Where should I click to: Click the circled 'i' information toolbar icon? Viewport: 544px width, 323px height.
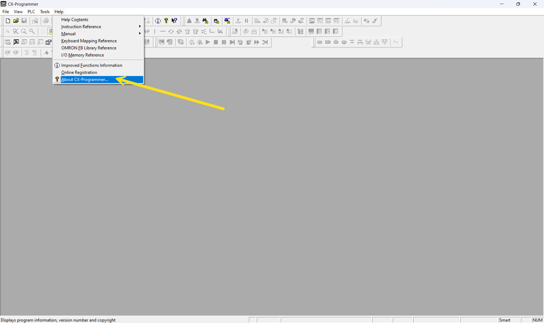(158, 21)
